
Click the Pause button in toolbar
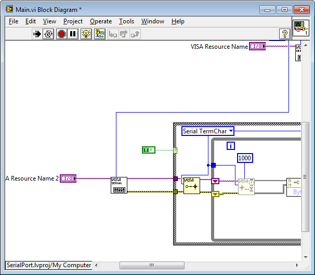[73, 34]
